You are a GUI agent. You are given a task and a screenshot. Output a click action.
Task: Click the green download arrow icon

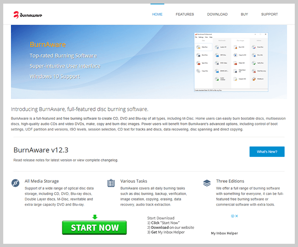[x=95, y=217]
